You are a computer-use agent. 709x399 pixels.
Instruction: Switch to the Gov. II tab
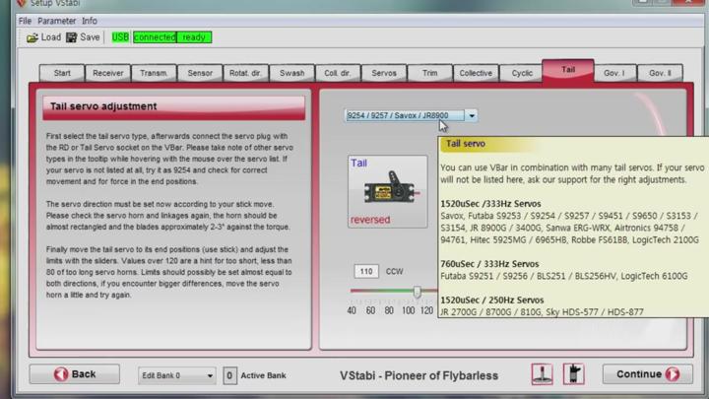(660, 73)
